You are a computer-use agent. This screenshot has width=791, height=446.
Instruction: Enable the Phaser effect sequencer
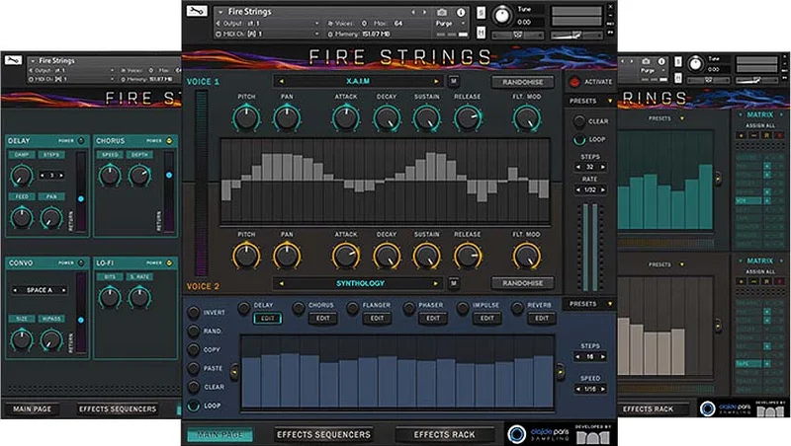click(408, 308)
